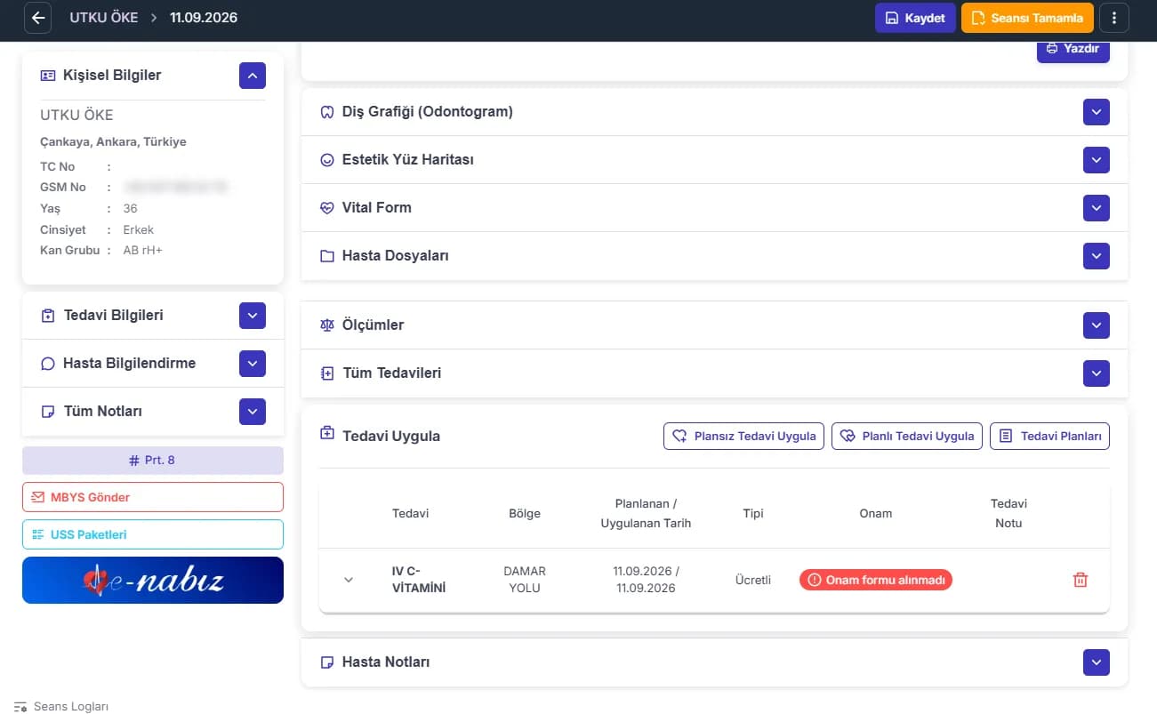The image size is (1157, 714).
Task: Expand the Vital Form section
Action: (1097, 208)
